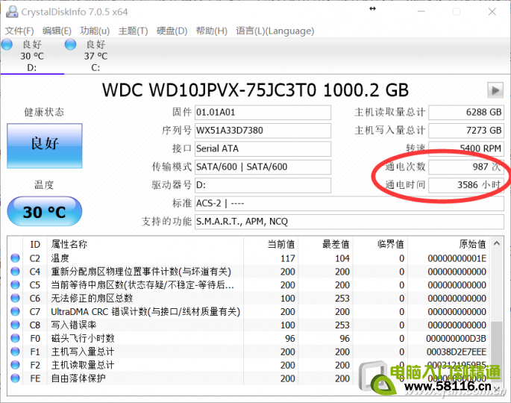Click status orb in C8 row
511x403 pixels.
click(15, 325)
